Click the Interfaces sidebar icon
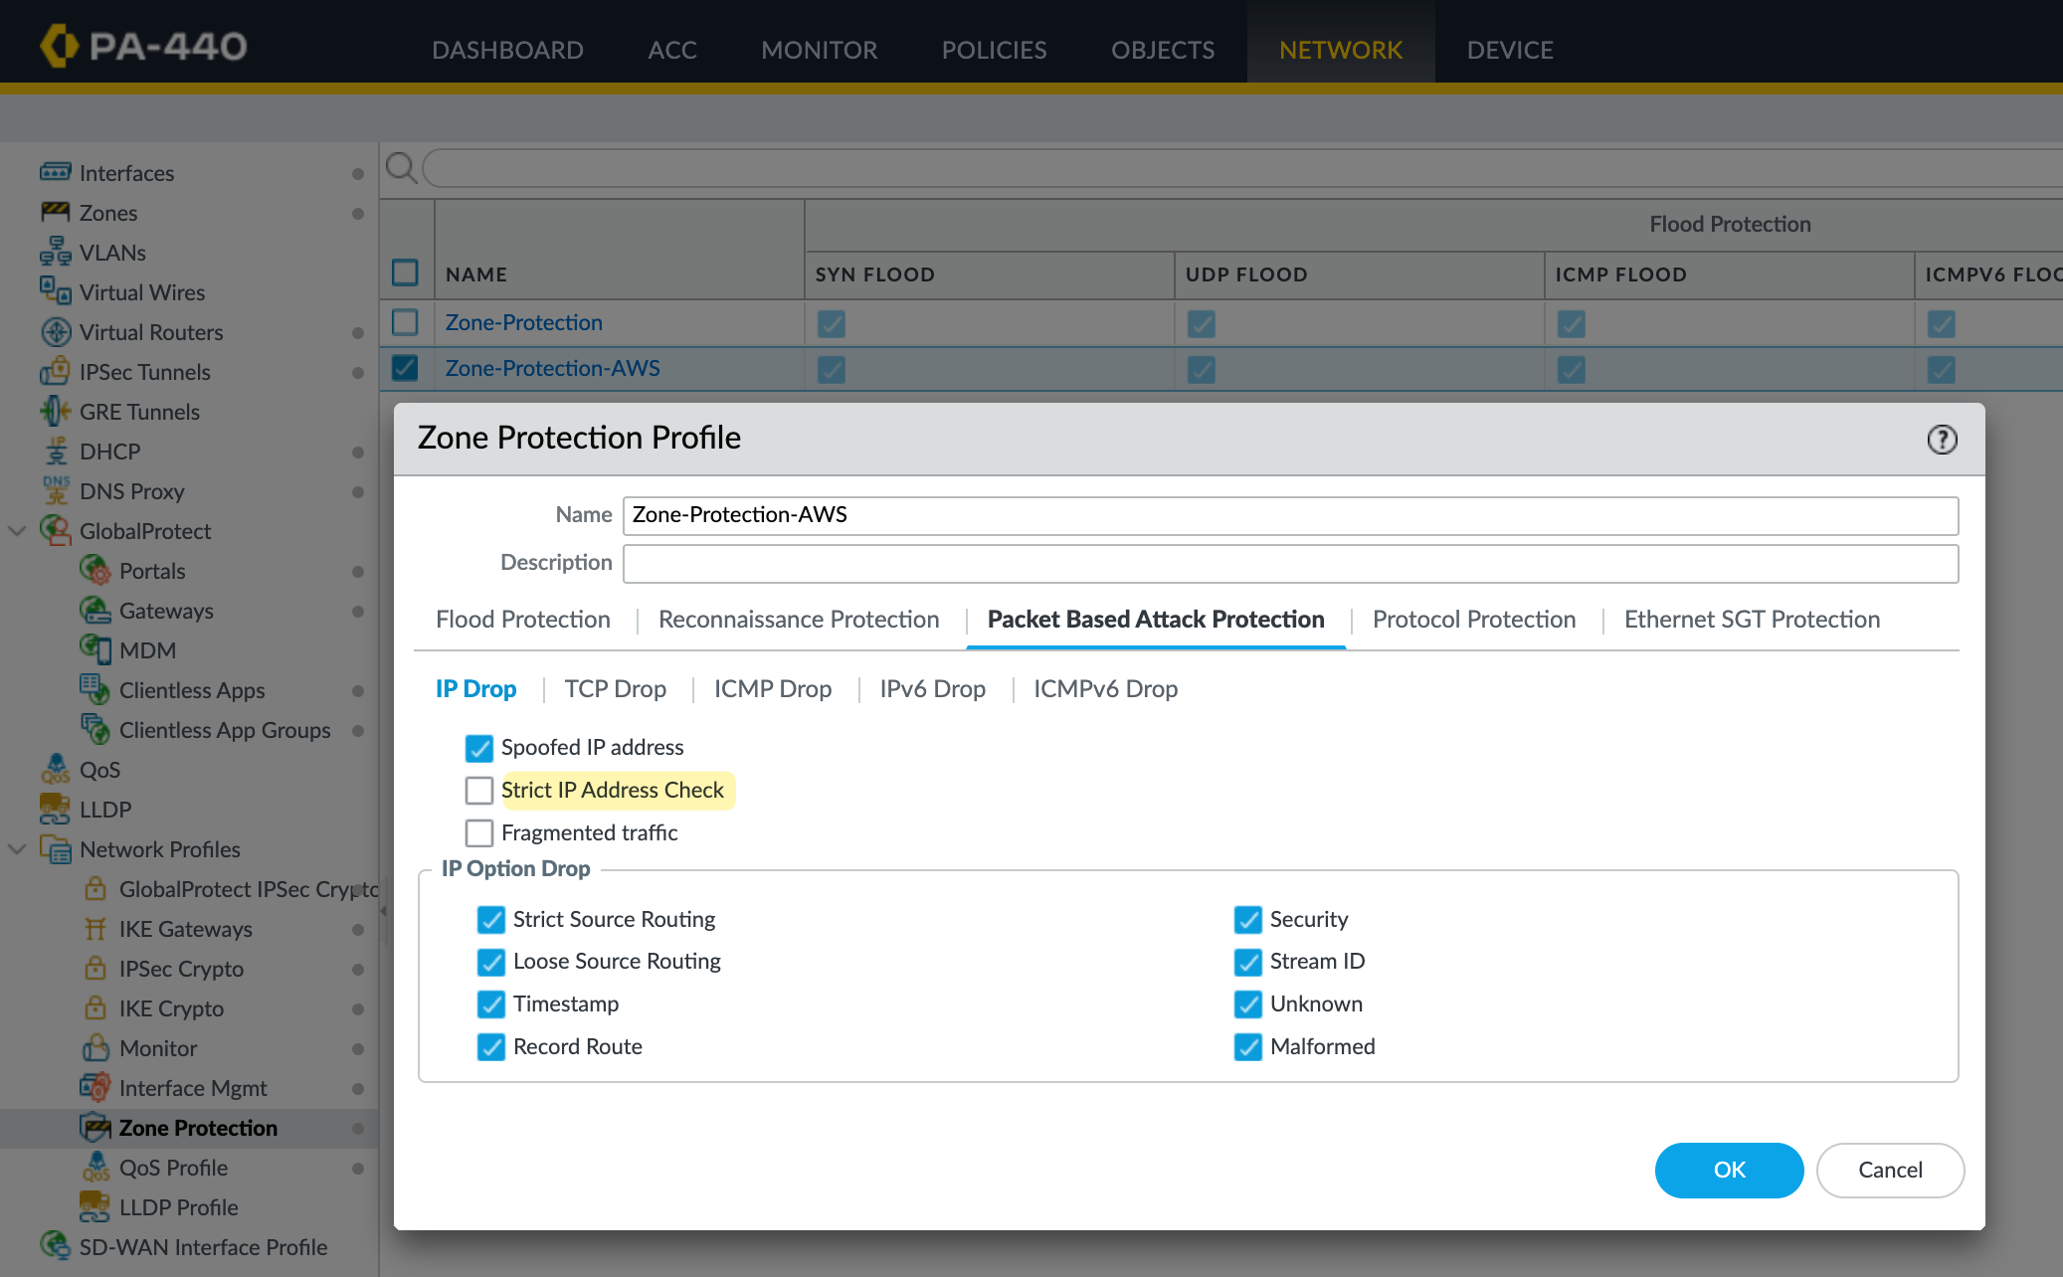2063x1277 pixels. click(x=55, y=172)
